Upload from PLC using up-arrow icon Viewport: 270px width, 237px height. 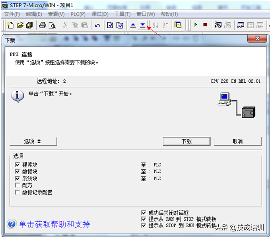pos(133,25)
